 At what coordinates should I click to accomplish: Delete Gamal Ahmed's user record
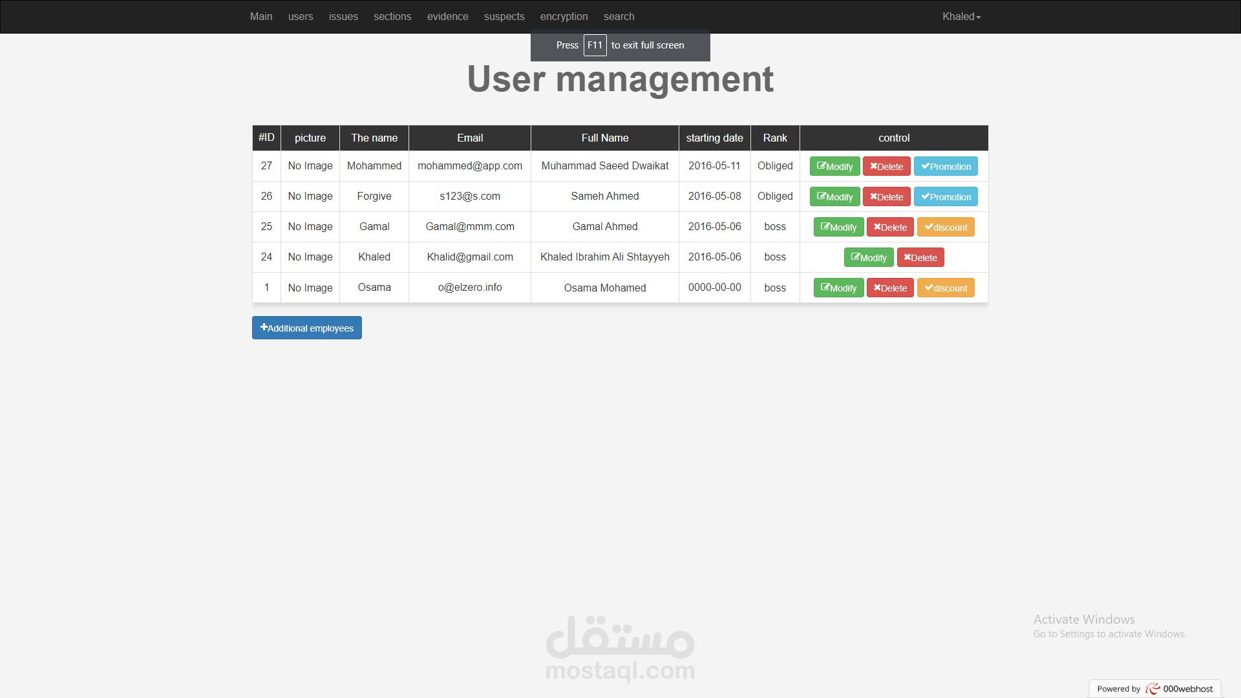[x=890, y=227]
